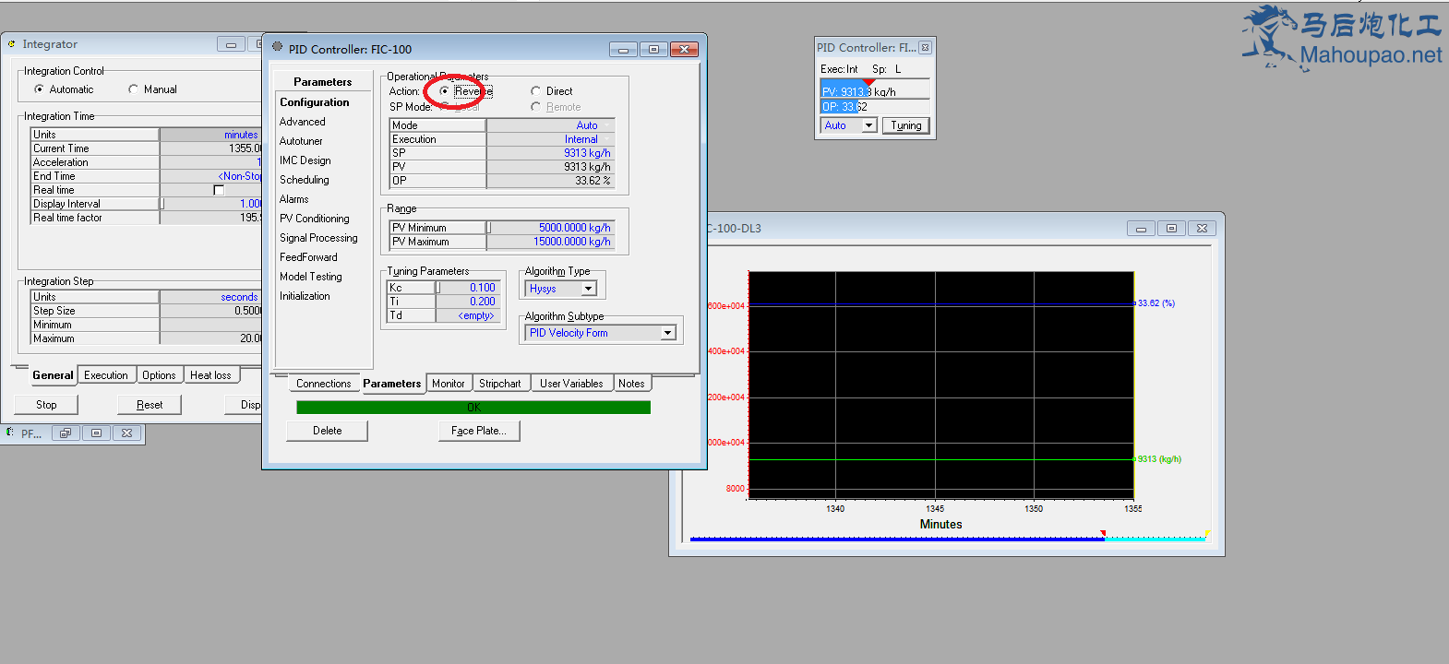Screen dimensions: 1449x664
Task: Click red setpoint marker on faceplate PV bar
Action: click(868, 82)
